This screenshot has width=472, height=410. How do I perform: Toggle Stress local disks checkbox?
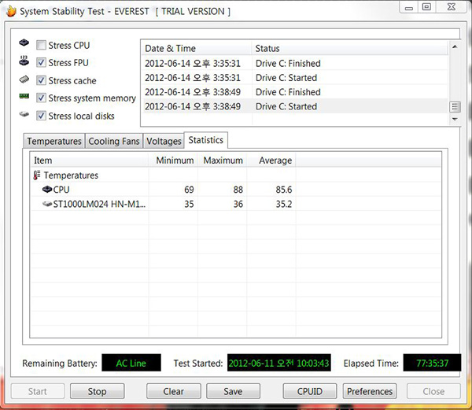click(41, 116)
